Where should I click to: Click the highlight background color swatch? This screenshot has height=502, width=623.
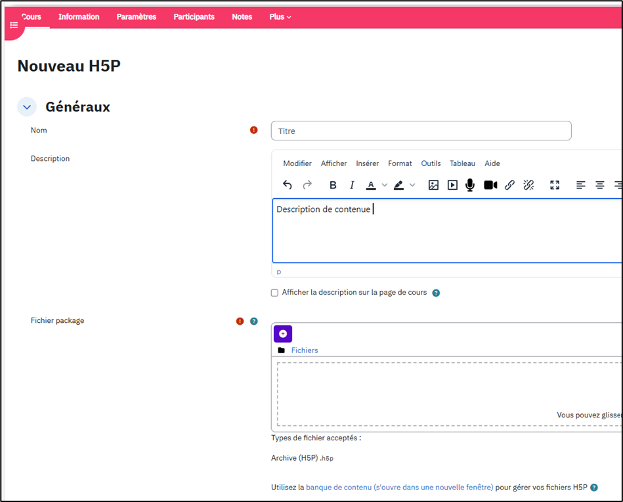click(398, 185)
